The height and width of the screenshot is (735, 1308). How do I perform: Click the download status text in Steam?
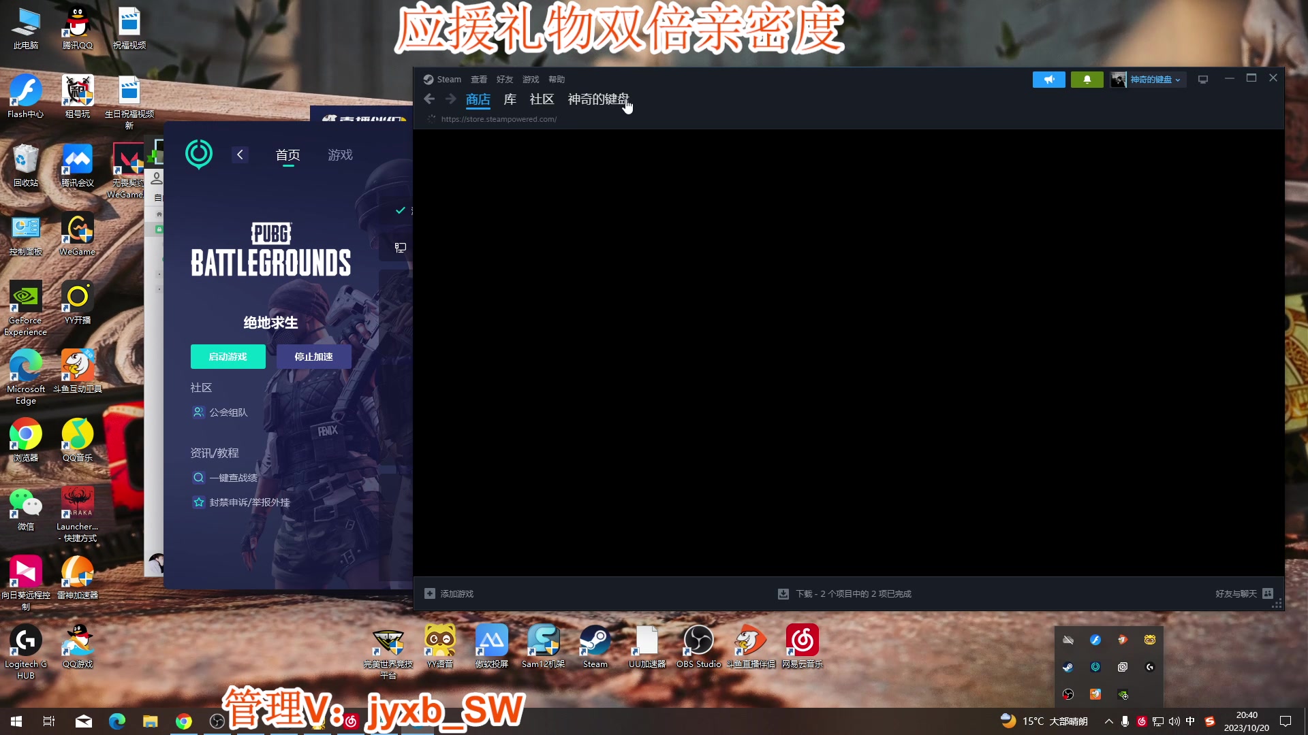(x=854, y=594)
